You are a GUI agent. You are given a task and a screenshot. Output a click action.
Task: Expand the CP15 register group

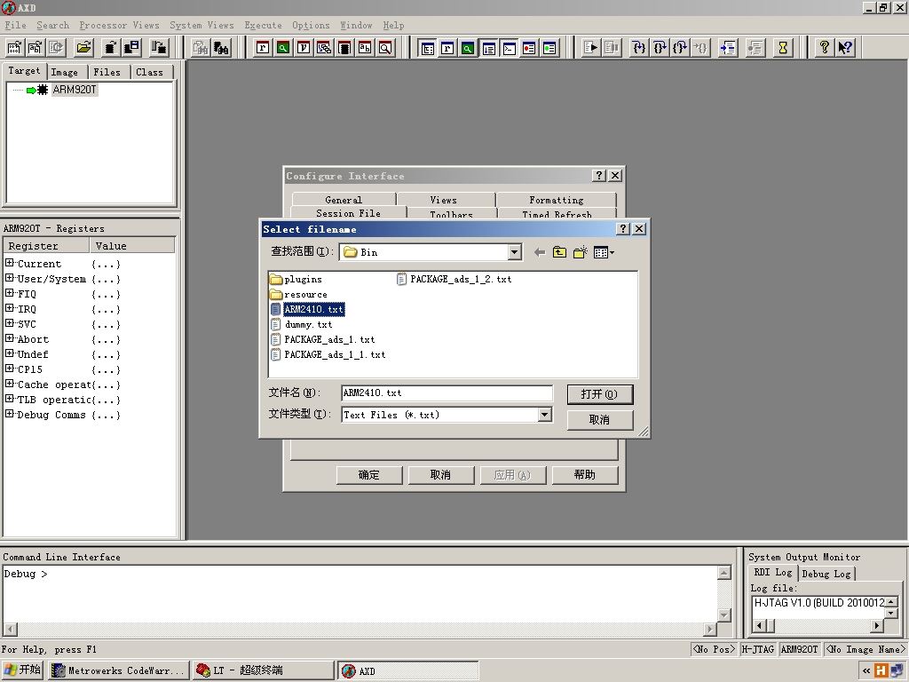coord(9,369)
